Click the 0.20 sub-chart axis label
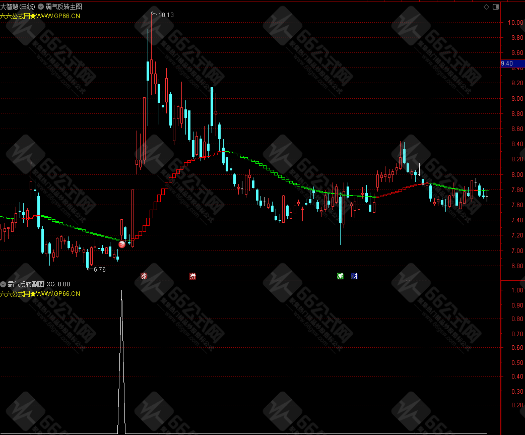 517,405
